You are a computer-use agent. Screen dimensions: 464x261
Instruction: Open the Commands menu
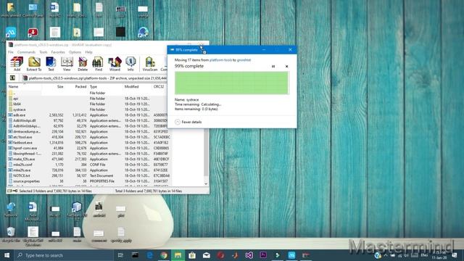pos(26,52)
